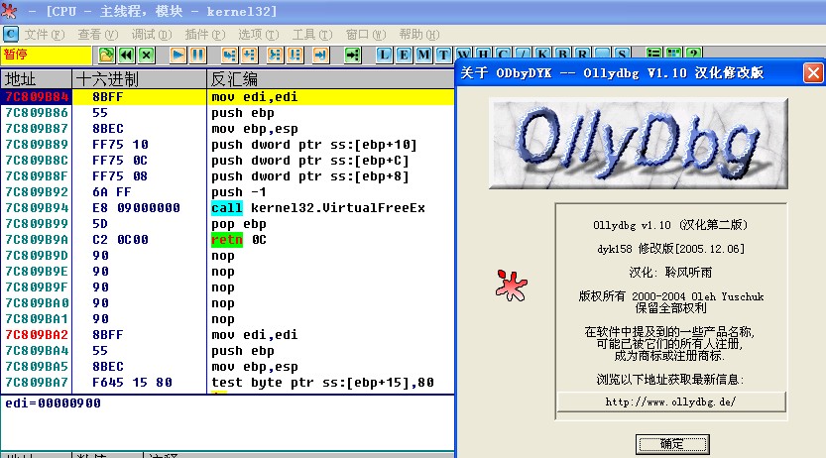The height and width of the screenshot is (458, 826).
Task: Click the 十六进制 column header
Action: tap(139, 79)
